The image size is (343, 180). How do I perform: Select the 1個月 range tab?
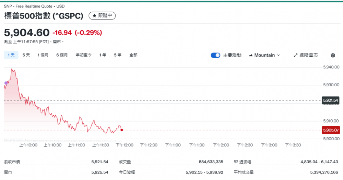[x=43, y=55]
